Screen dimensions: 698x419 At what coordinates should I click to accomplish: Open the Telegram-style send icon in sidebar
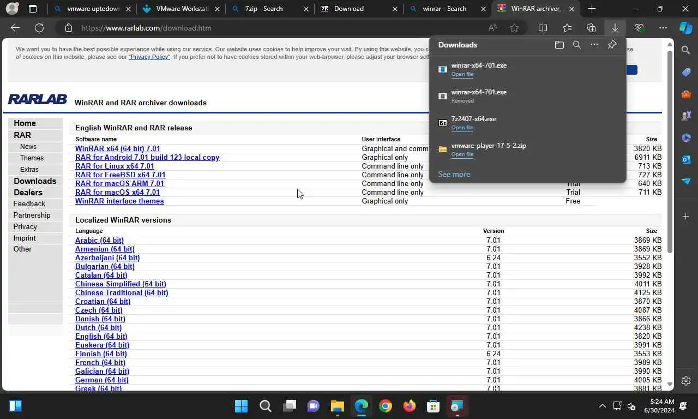[686, 181]
